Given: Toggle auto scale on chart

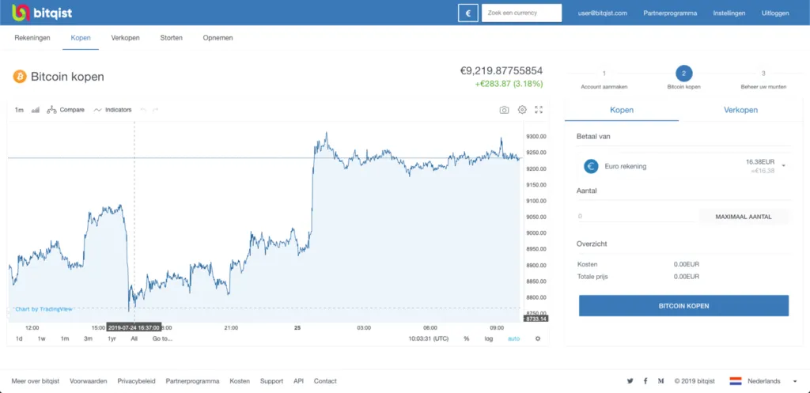Looking at the screenshot, I should pyautogui.click(x=513, y=338).
